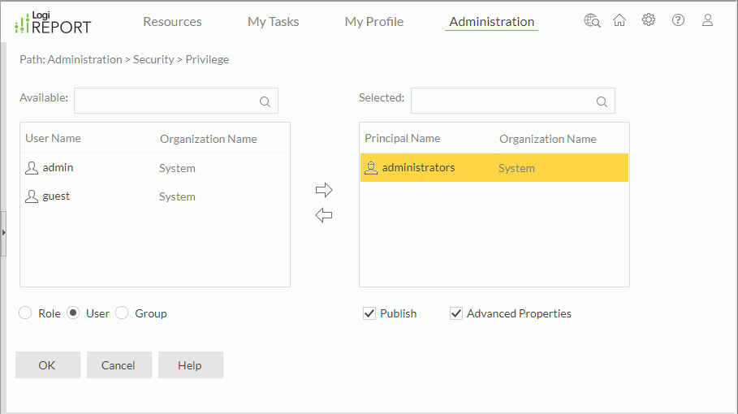Go to the Home page icon
This screenshot has width=738, height=414.
pyautogui.click(x=619, y=20)
